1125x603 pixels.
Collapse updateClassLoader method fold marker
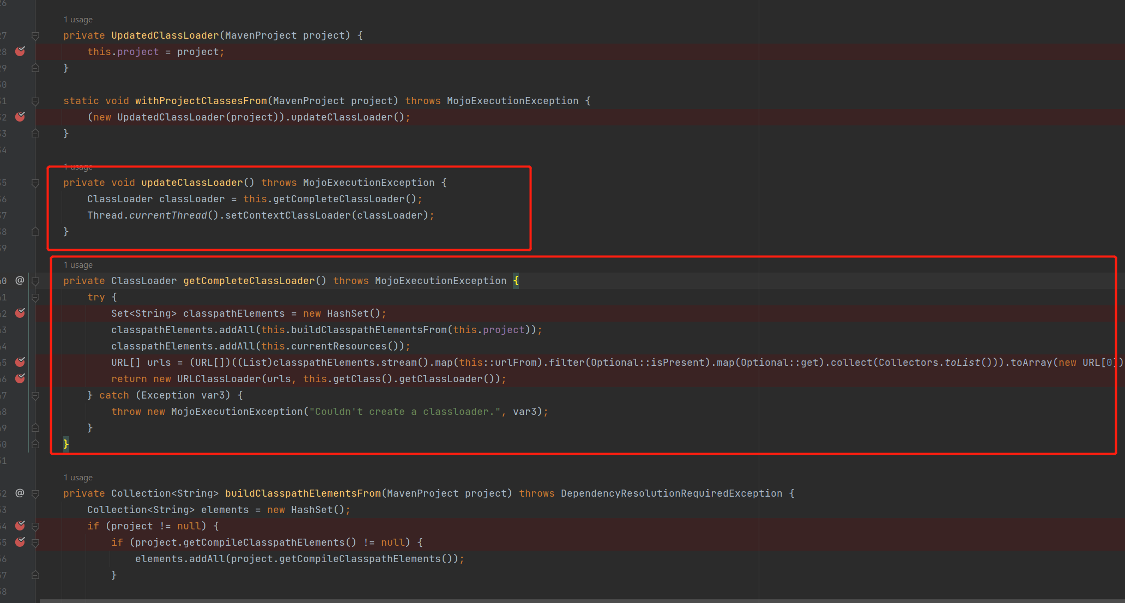click(35, 183)
